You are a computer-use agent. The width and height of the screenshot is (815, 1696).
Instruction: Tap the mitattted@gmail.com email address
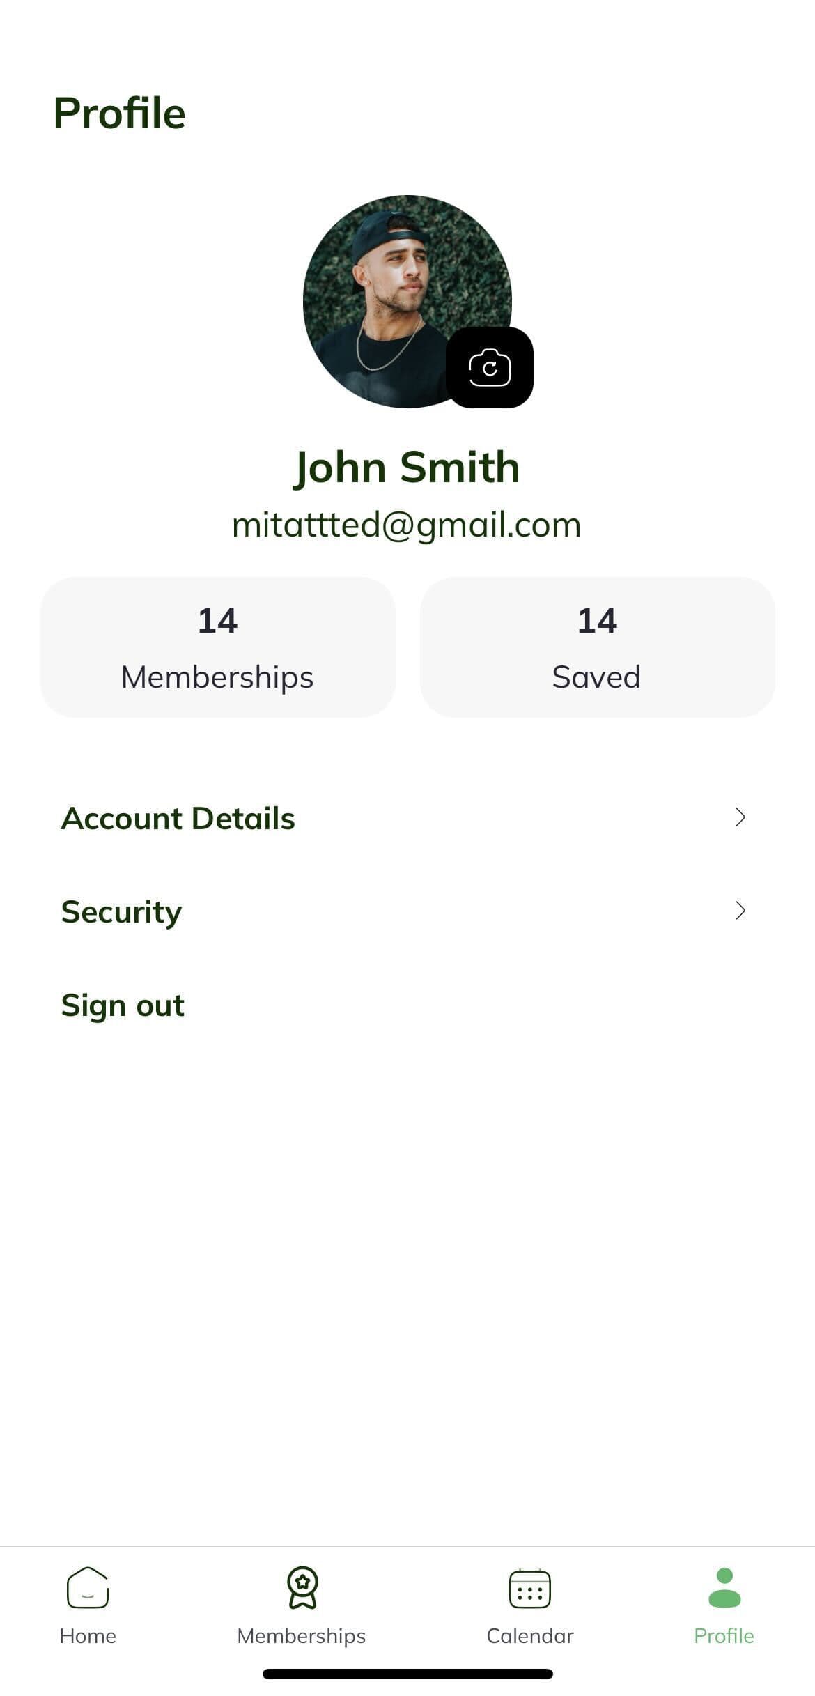pyautogui.click(x=407, y=525)
